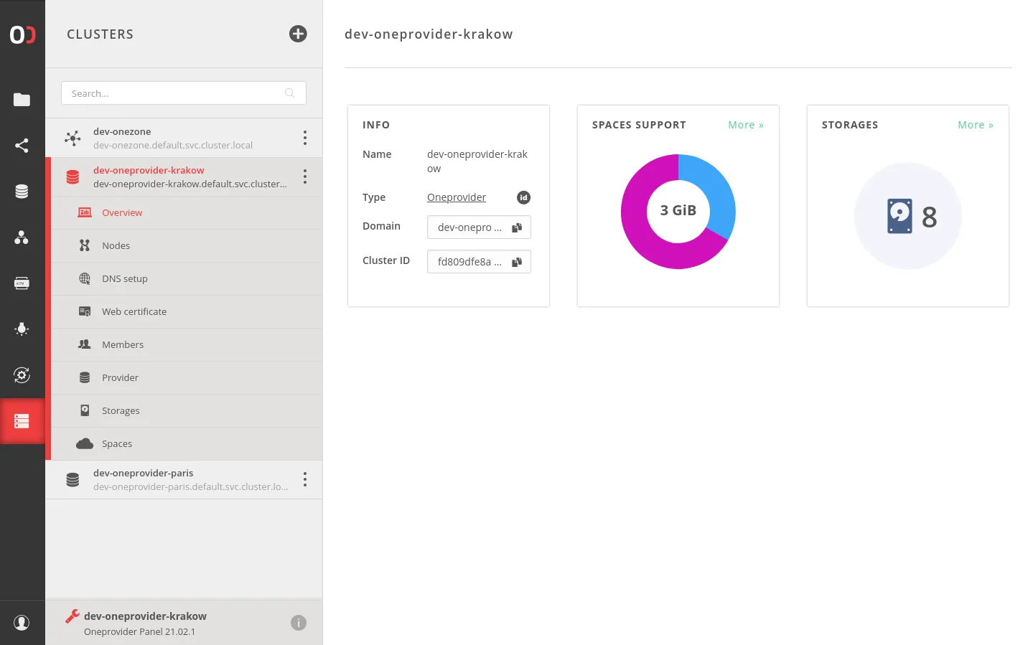Select the Tokens icon in the sidebar

[x=22, y=283]
